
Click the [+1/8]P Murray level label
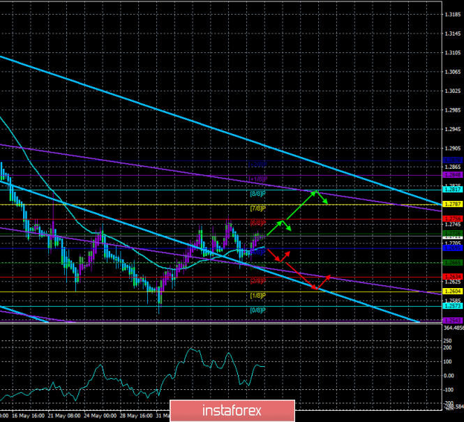258,179
